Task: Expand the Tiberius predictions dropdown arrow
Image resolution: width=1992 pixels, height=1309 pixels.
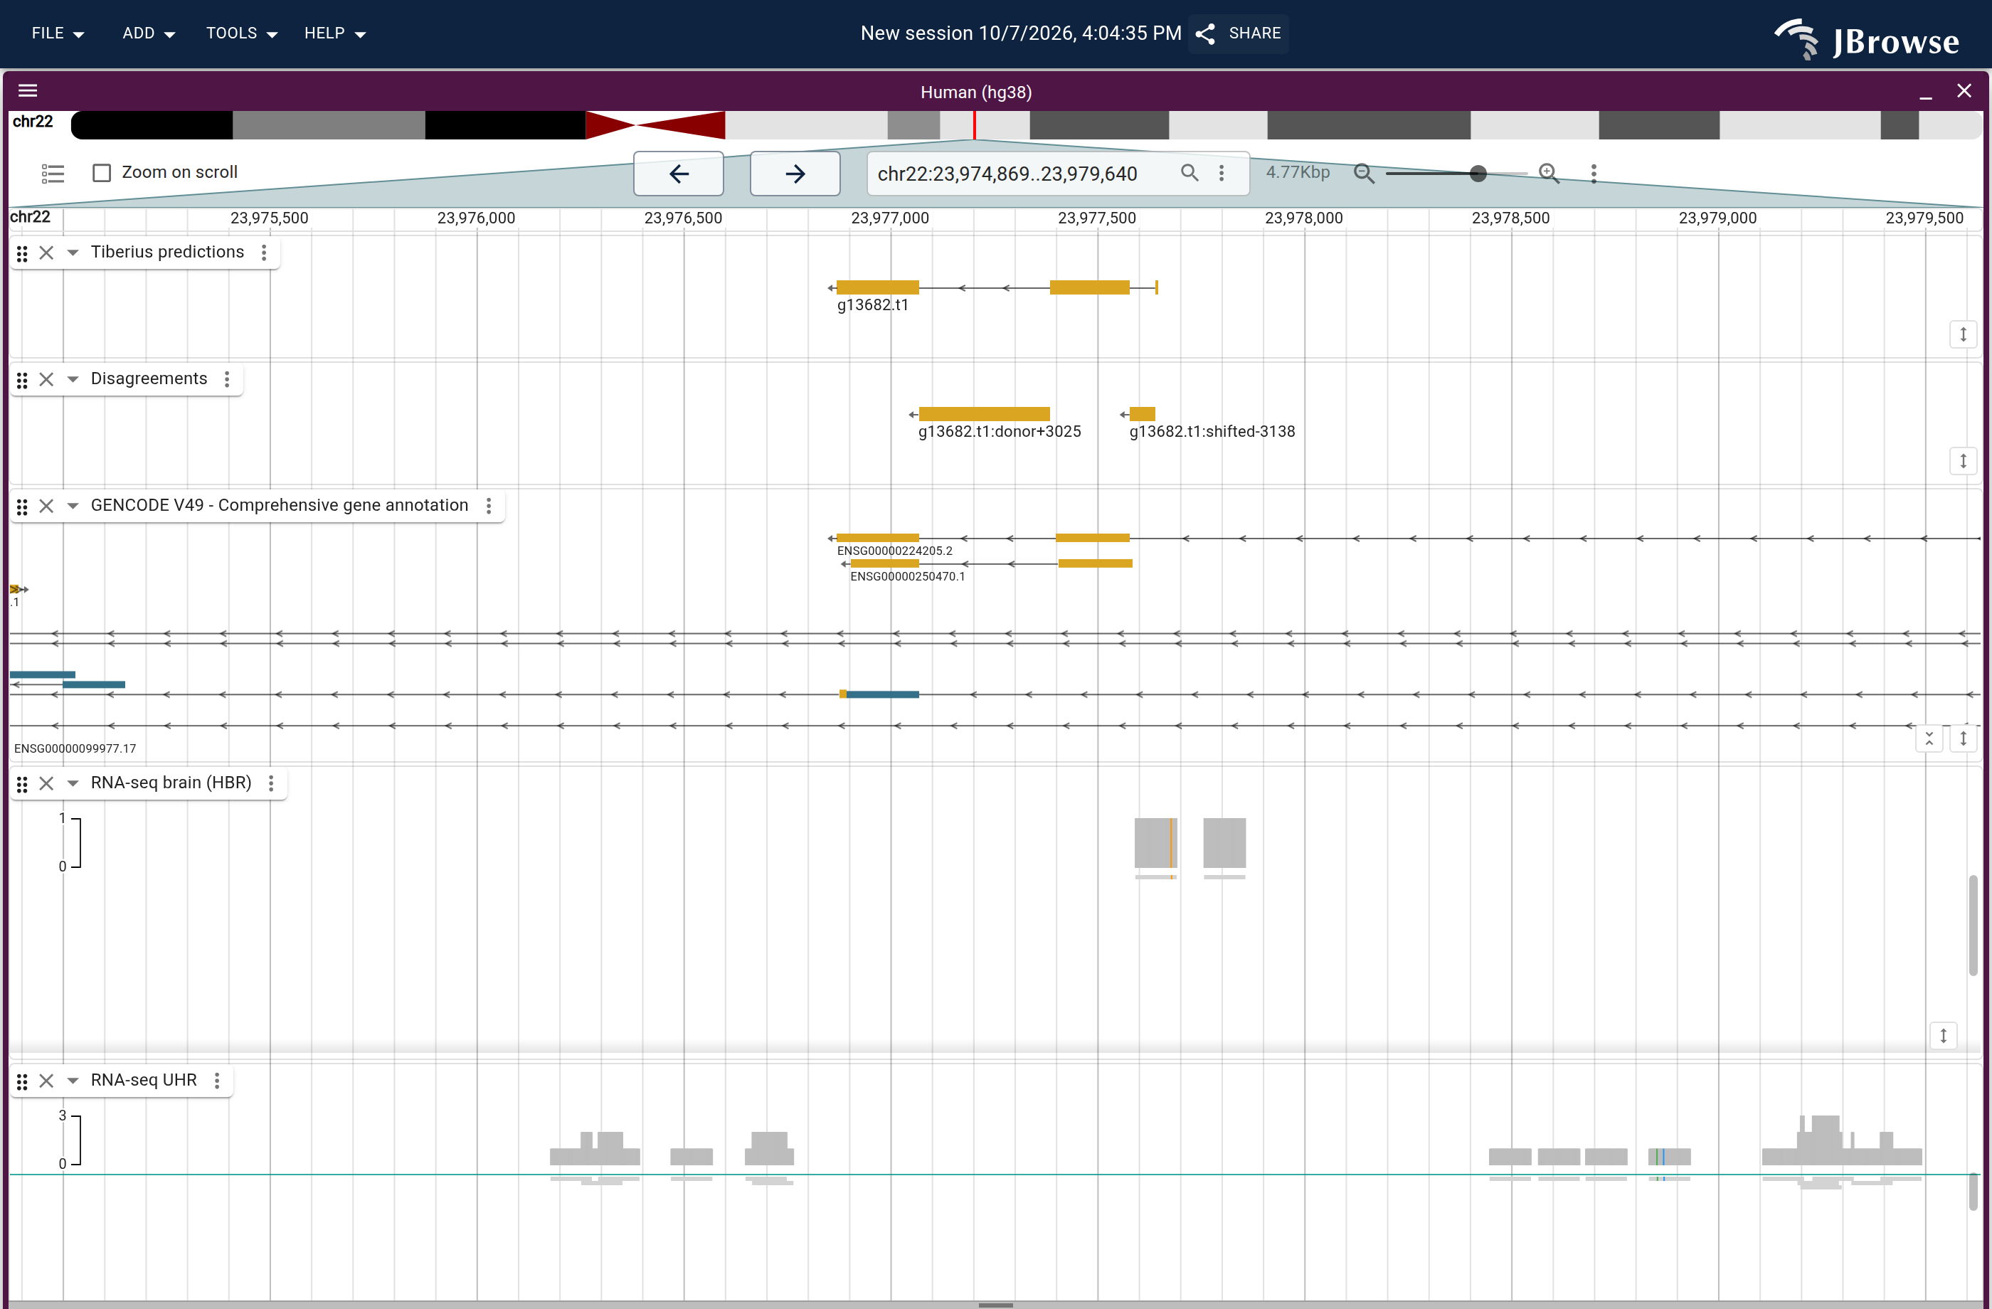Action: (x=73, y=253)
